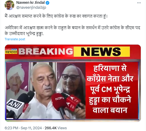The height and width of the screenshot is (131, 146).
Task: Open Naveen kr Jindal's profile avatar
Action: [x=9, y=5]
